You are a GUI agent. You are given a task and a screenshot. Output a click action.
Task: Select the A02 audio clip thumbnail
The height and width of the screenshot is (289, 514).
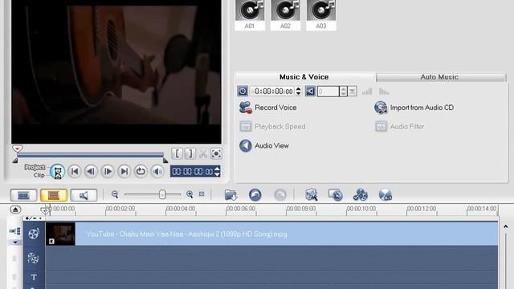pos(286,14)
